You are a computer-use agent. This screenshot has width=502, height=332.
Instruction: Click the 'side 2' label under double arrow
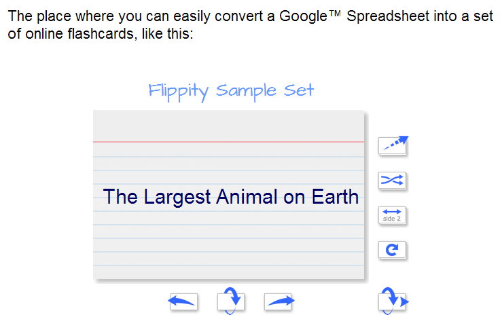click(391, 219)
